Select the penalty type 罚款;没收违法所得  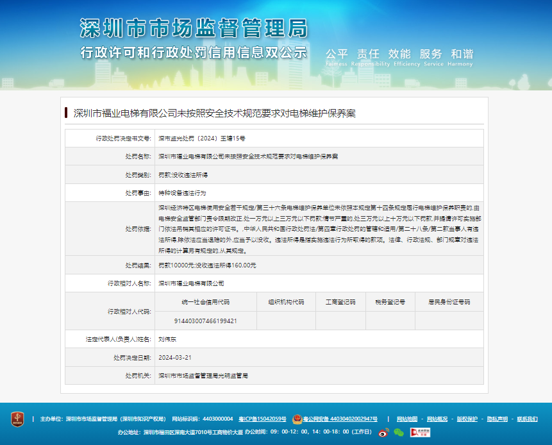pos(183,175)
